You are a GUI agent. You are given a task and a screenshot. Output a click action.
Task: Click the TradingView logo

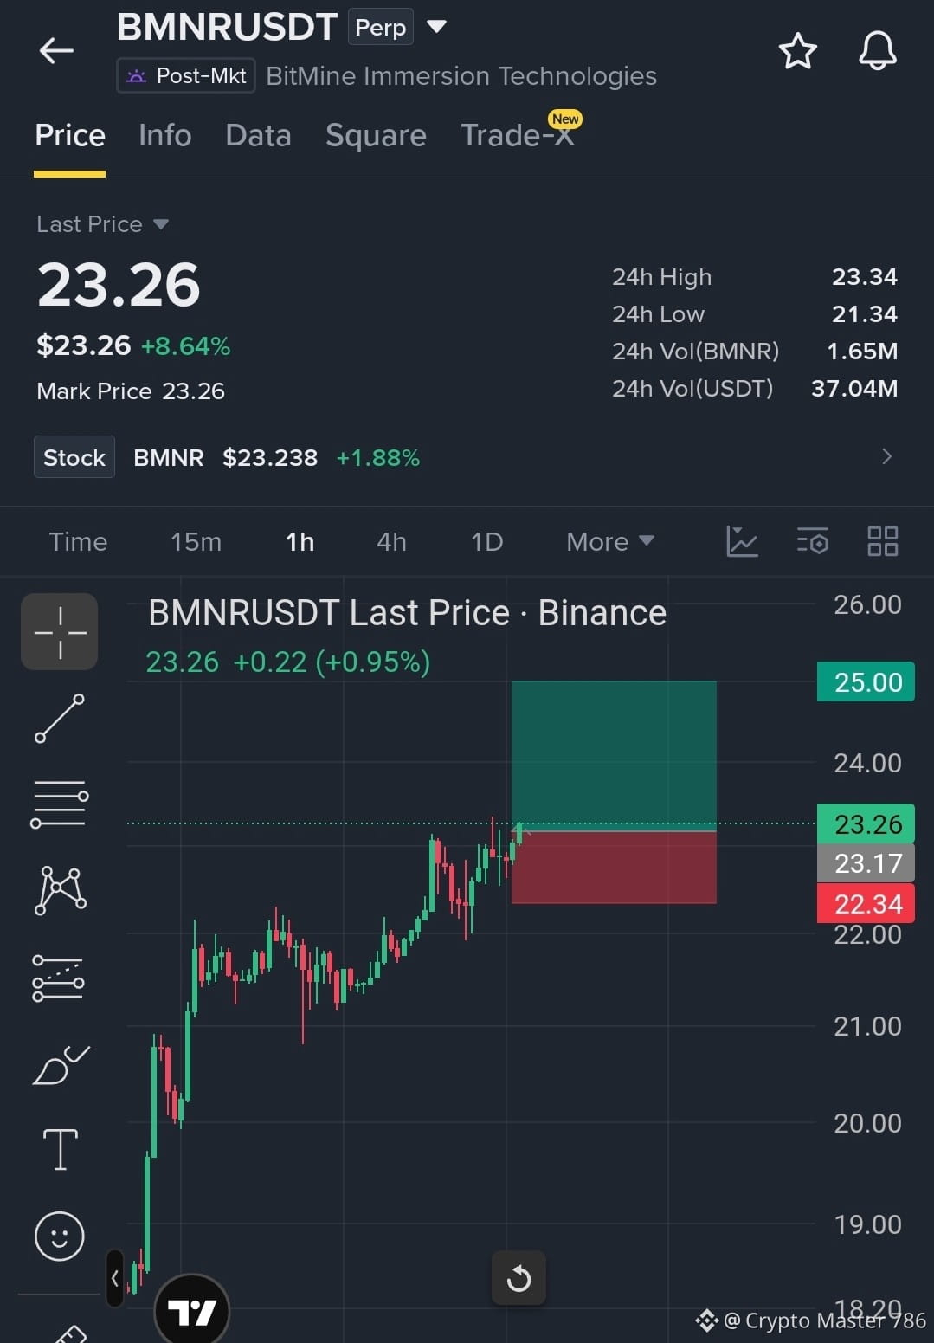click(192, 1310)
